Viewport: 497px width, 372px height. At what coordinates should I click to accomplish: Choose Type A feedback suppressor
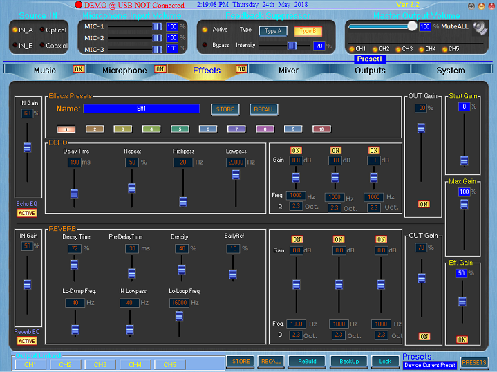pos(273,30)
